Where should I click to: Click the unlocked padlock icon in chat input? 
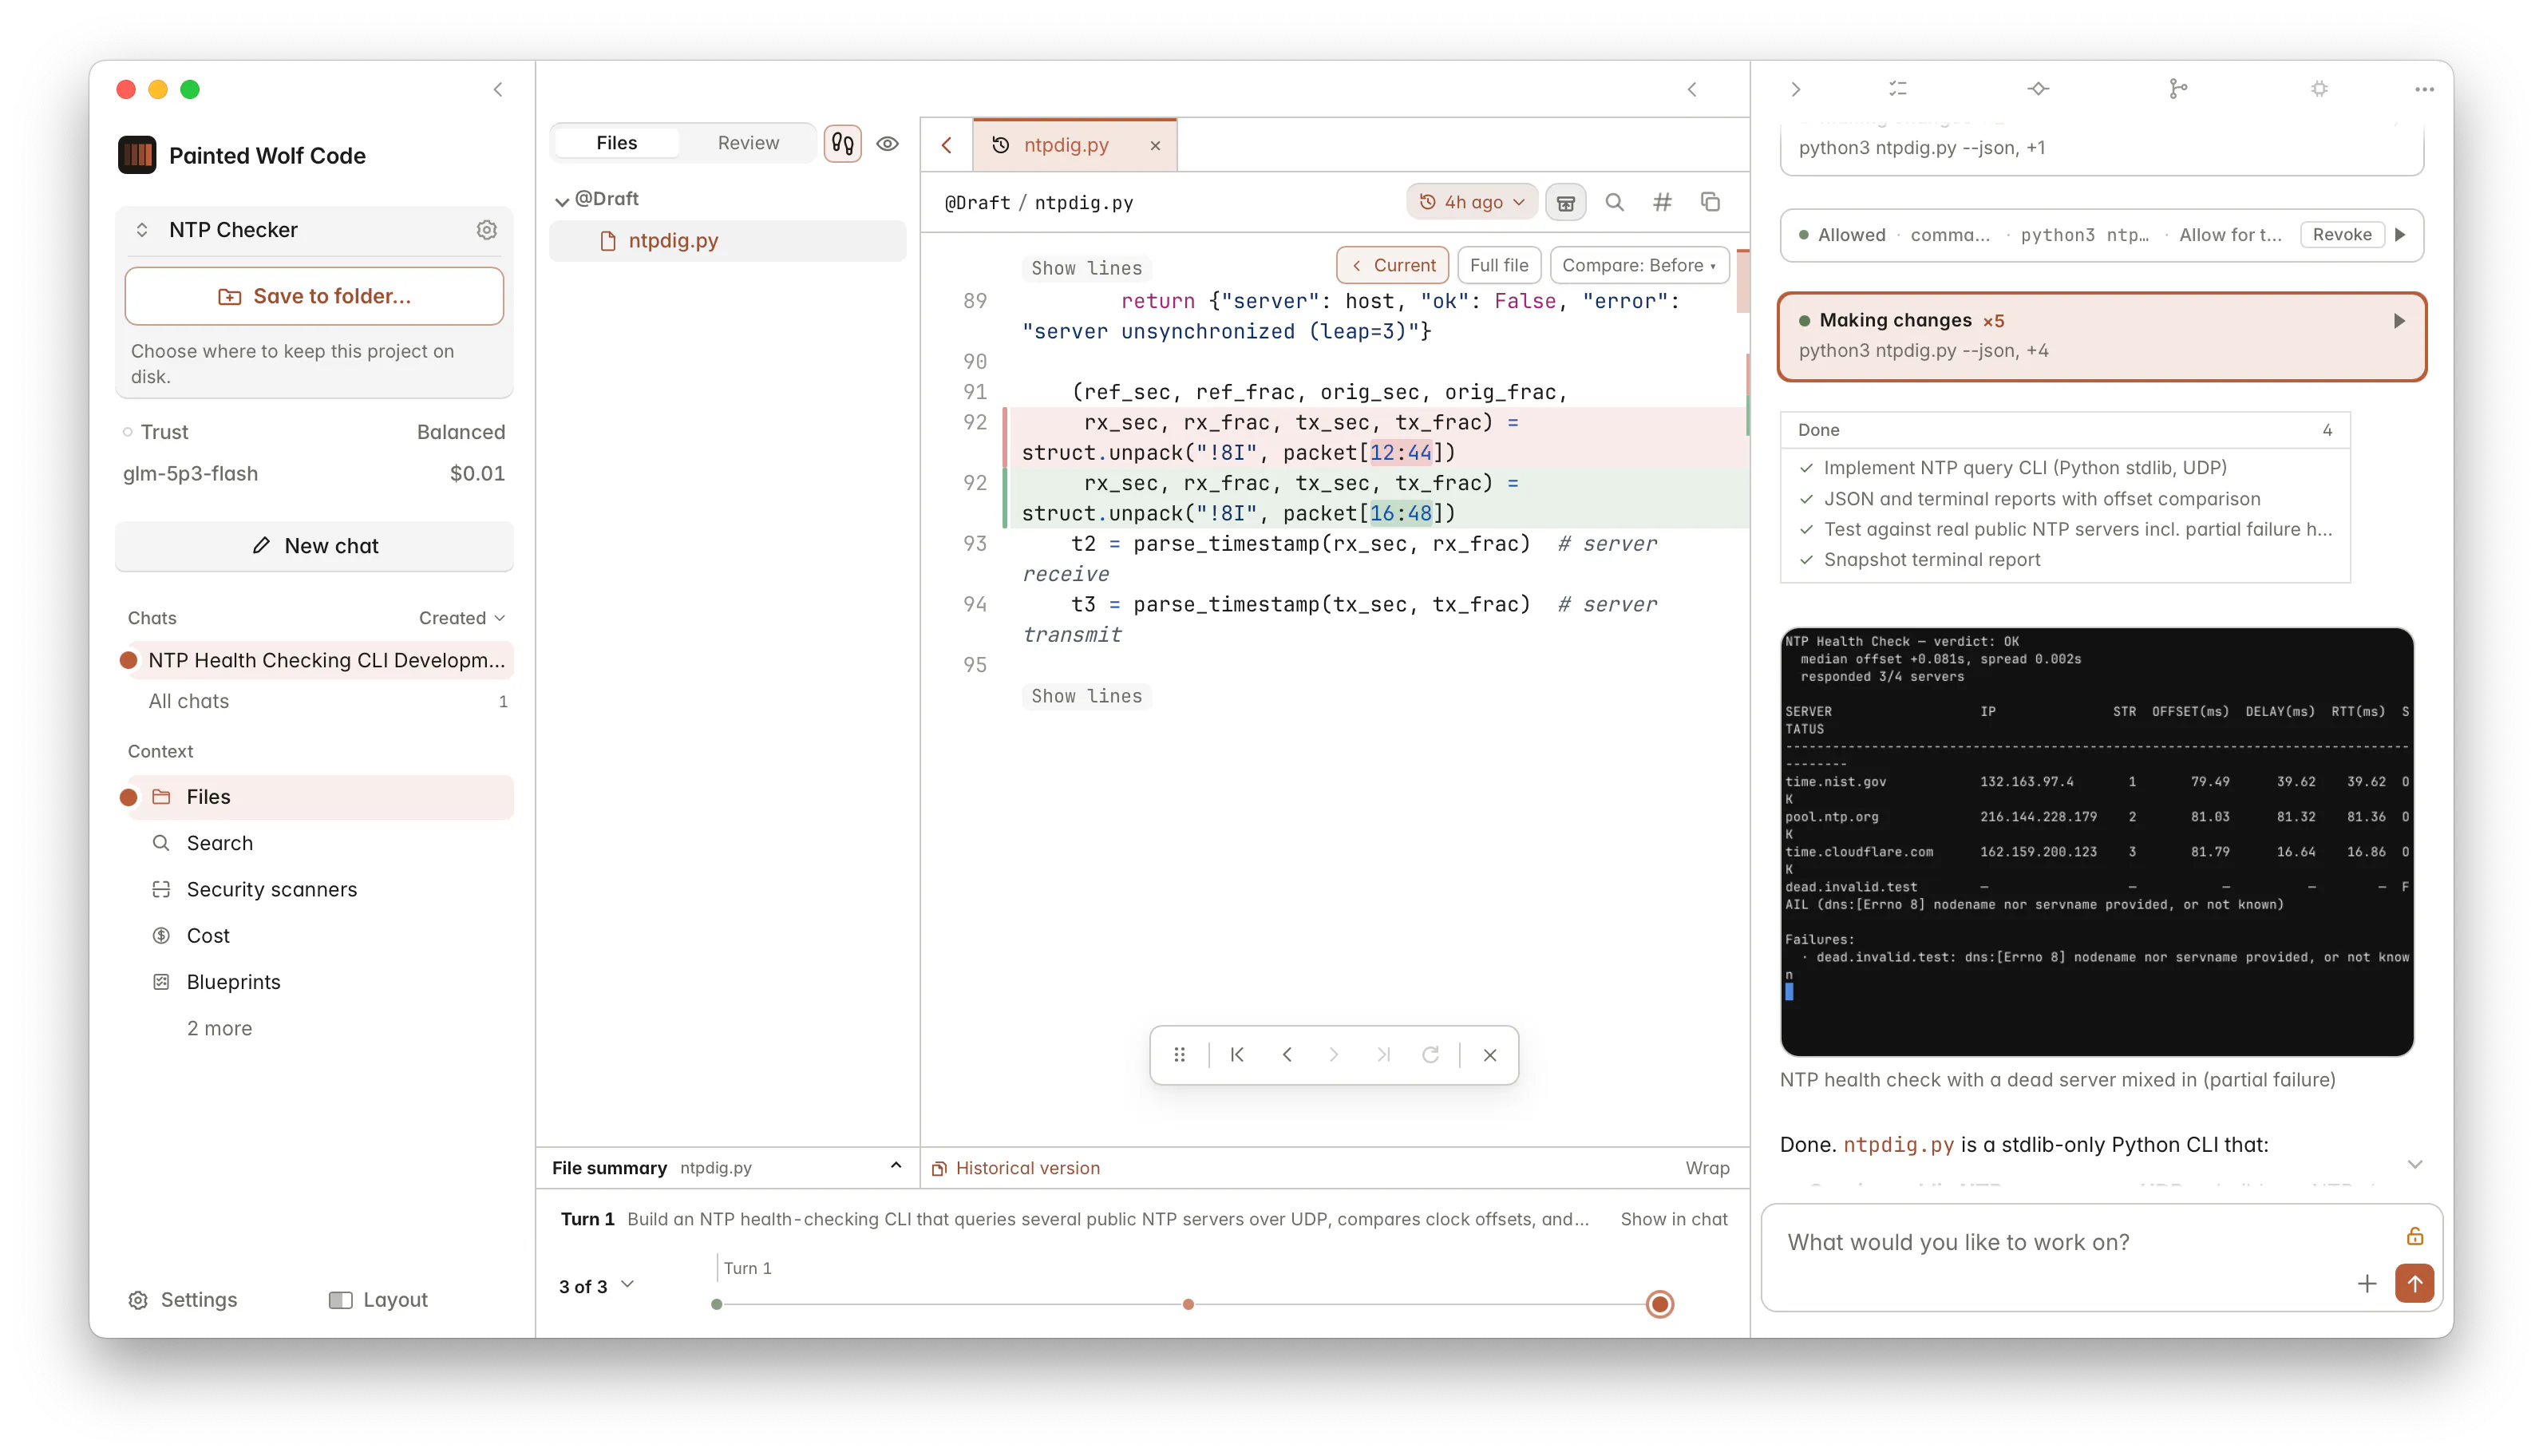[x=2414, y=1237]
